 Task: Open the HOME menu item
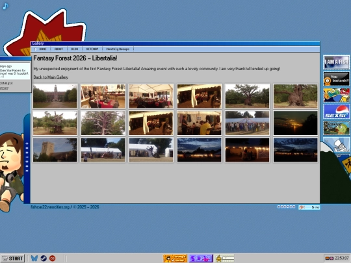42,49
